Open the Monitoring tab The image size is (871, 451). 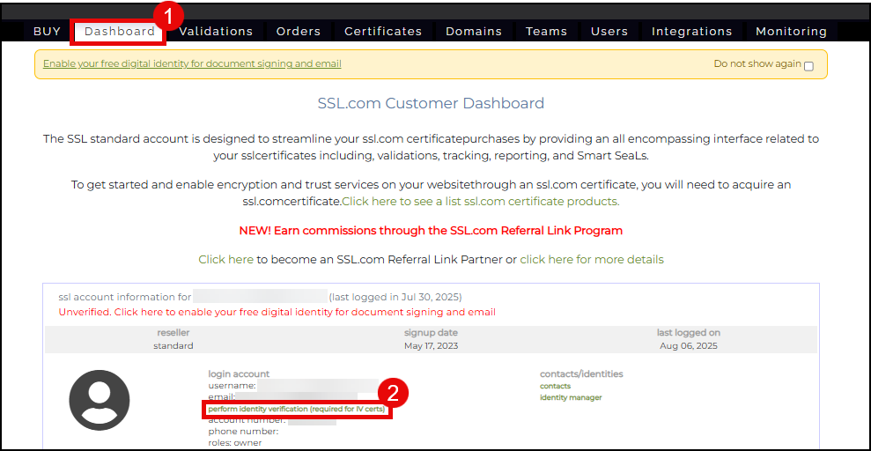pyautogui.click(x=791, y=32)
